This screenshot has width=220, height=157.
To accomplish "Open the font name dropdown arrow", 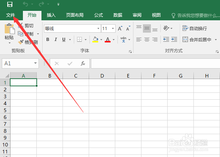I will [98, 29].
